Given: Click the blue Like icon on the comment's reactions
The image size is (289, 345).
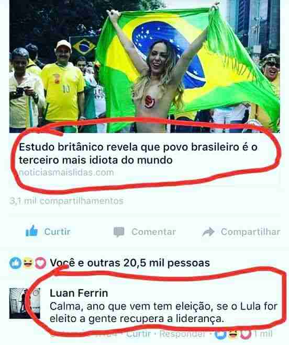Looking at the screenshot, I should tap(221, 334).
